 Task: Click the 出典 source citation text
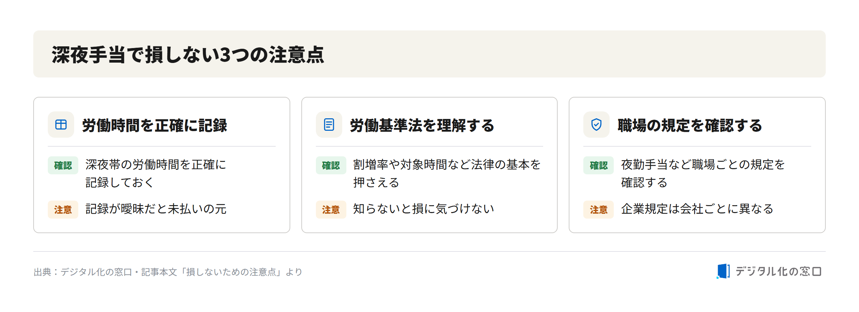(168, 272)
